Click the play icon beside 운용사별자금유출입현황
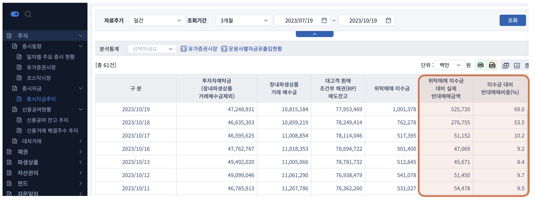535x202 pixels. click(224, 49)
